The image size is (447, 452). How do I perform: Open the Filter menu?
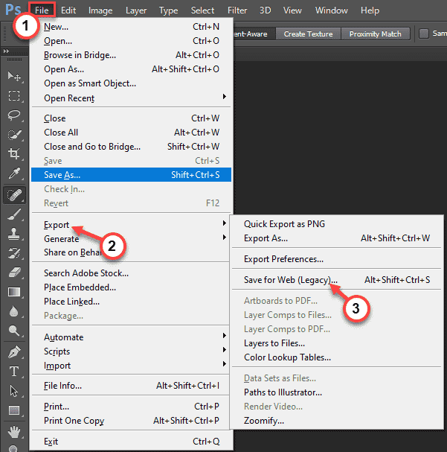(x=237, y=10)
